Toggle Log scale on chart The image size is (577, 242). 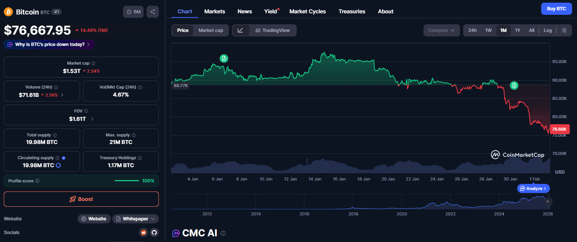(x=548, y=30)
